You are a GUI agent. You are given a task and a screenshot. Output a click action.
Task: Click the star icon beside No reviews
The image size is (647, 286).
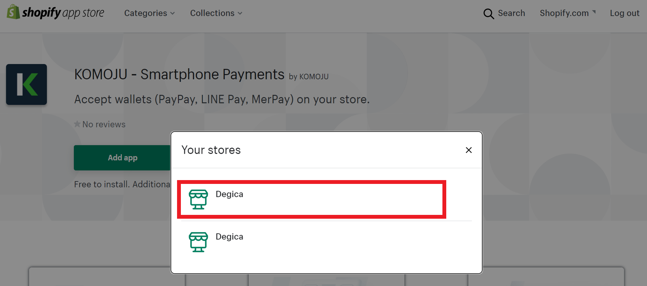77,124
